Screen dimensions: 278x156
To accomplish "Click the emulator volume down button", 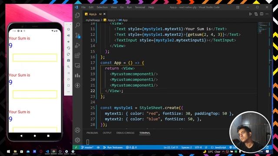I will click(69, 42).
